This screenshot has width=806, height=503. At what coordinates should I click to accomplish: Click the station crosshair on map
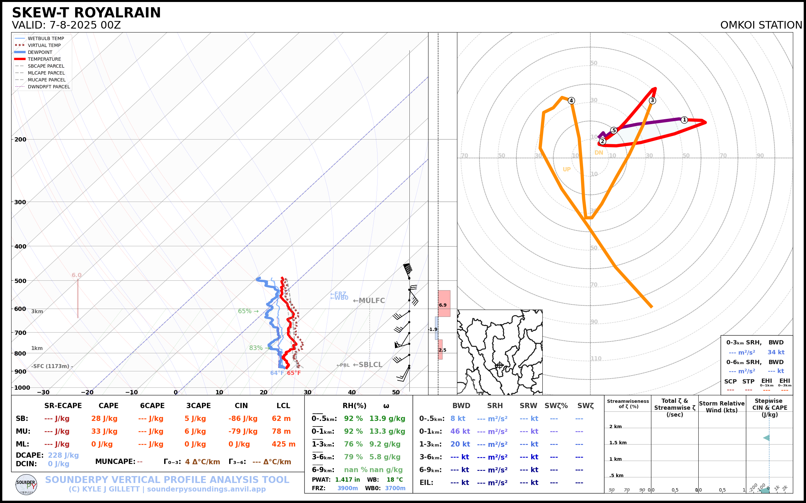click(500, 365)
